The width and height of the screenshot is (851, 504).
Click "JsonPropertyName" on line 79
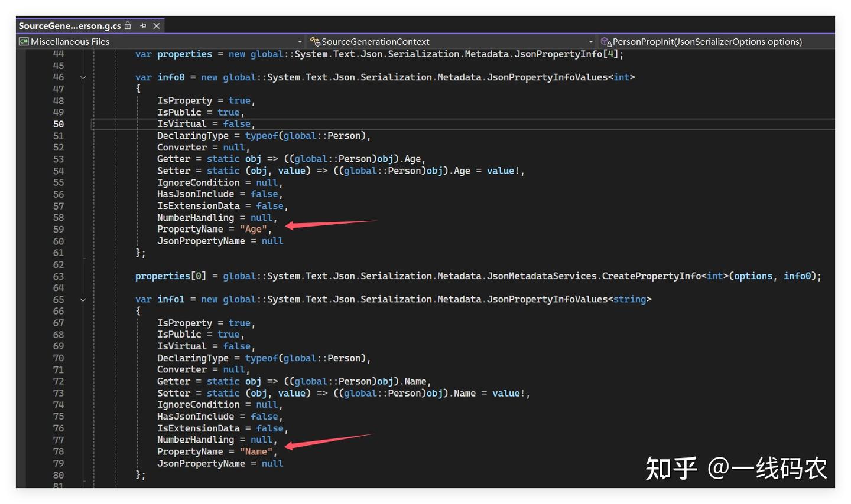coord(201,464)
